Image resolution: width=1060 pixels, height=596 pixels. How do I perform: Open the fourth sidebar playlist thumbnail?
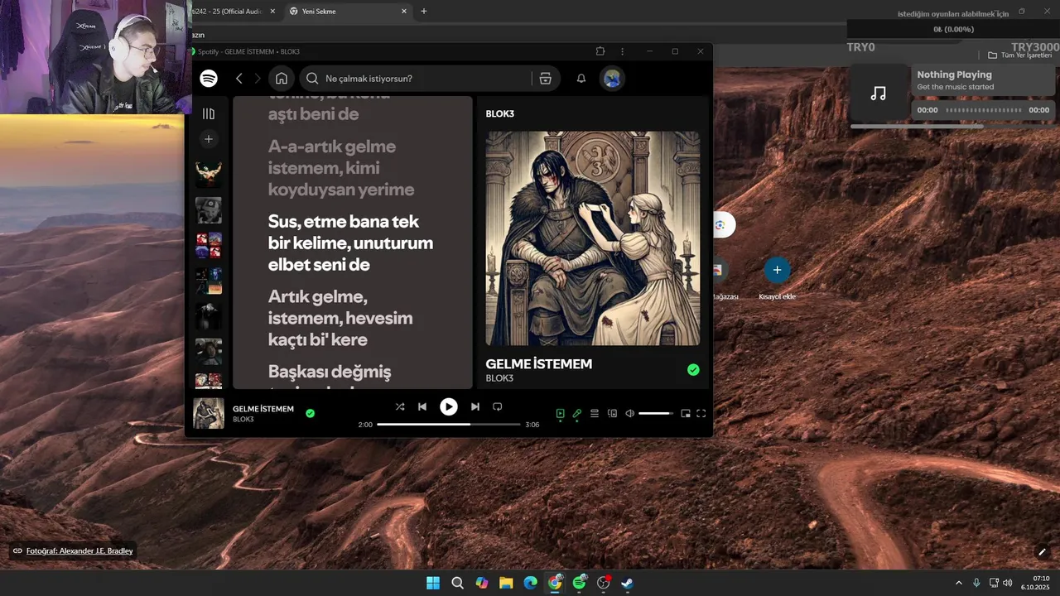coord(209,281)
